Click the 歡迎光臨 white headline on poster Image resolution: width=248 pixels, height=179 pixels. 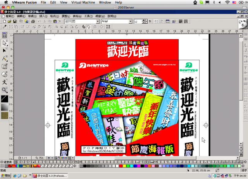pos(128,51)
